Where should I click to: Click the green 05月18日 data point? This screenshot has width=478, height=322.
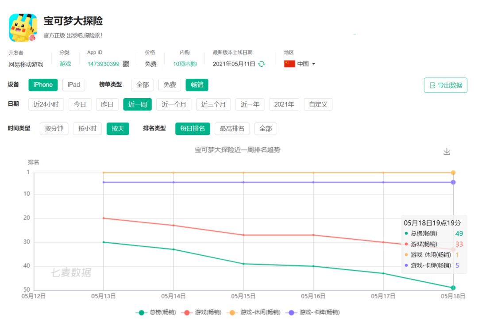tap(453, 288)
